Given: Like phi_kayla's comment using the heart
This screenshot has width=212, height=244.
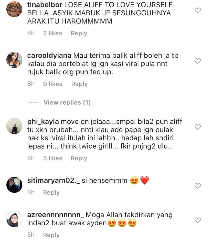Looking at the screenshot, I should (x=197, y=127).
